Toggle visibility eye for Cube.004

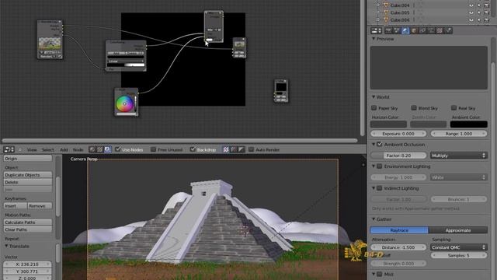[x=471, y=5]
